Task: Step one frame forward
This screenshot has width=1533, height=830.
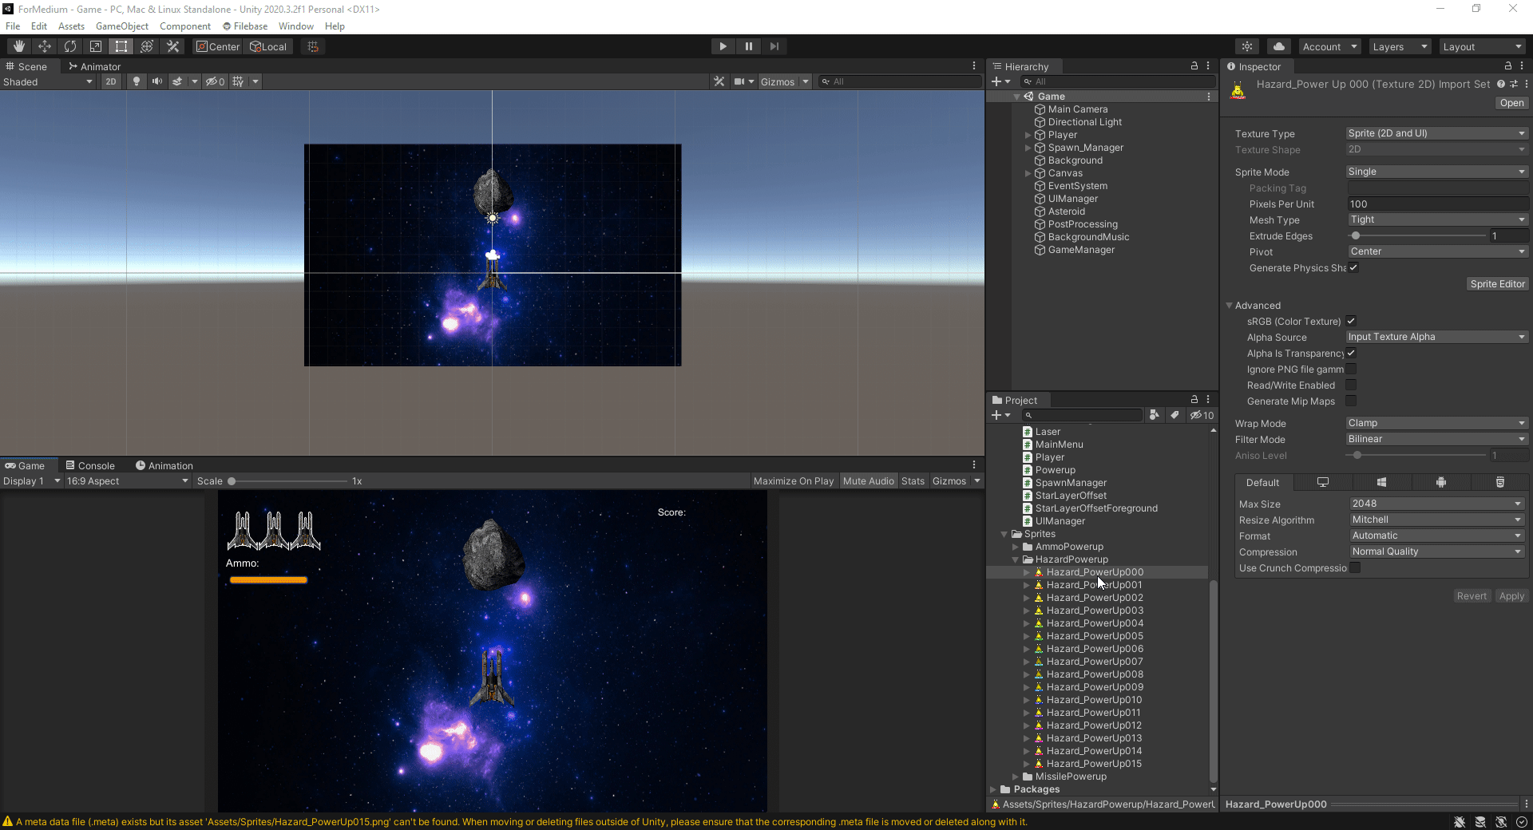Action: pos(774,46)
